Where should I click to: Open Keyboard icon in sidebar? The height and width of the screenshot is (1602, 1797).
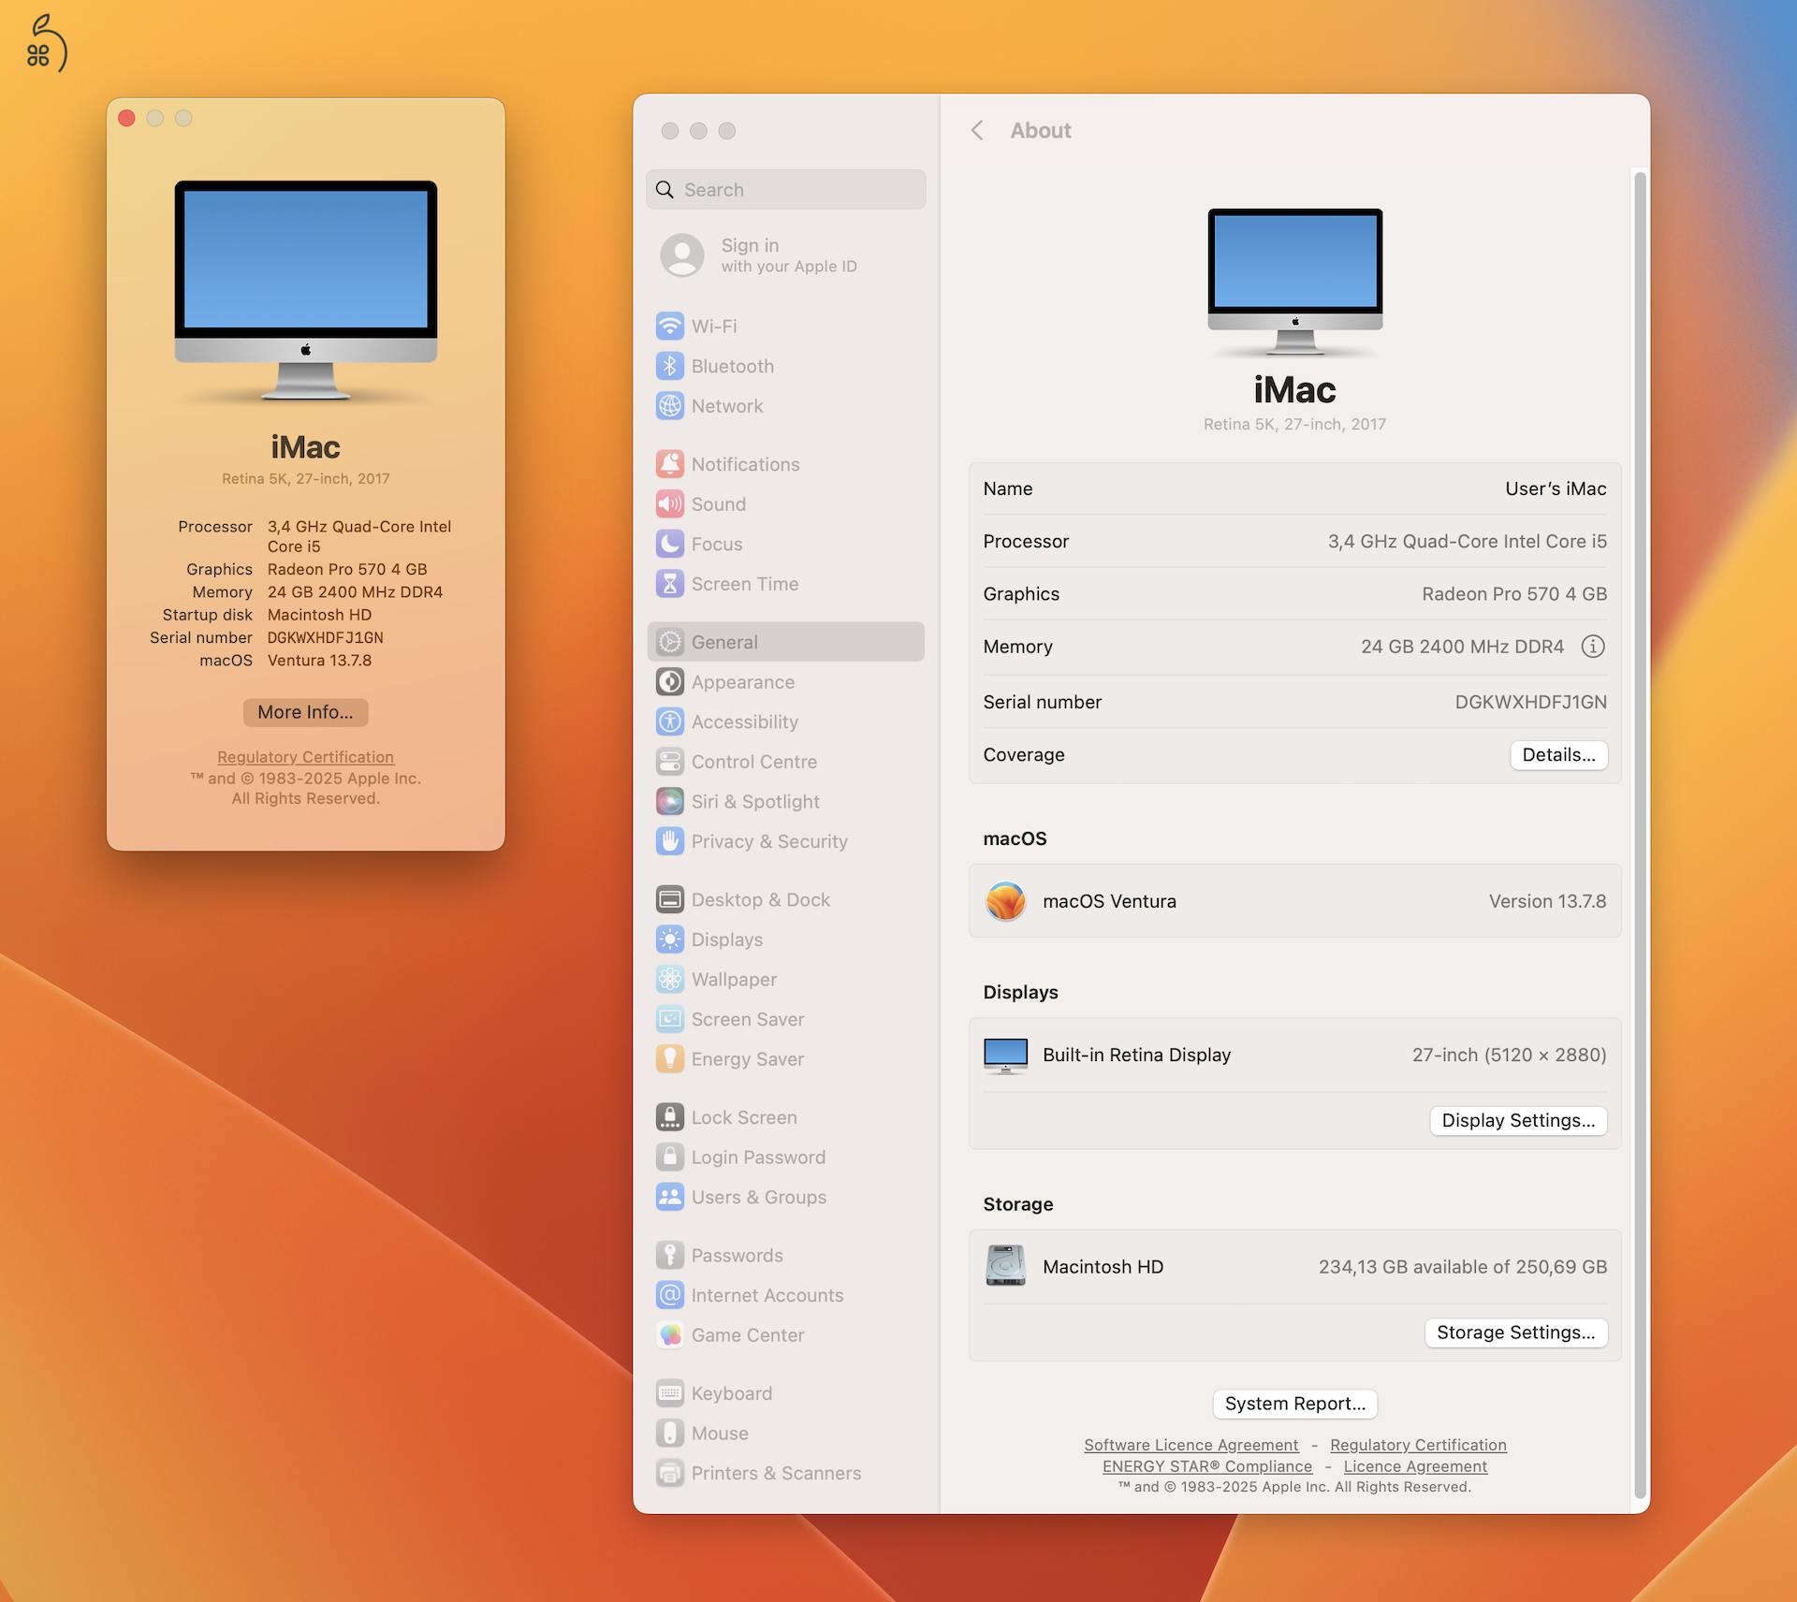pyautogui.click(x=669, y=1393)
